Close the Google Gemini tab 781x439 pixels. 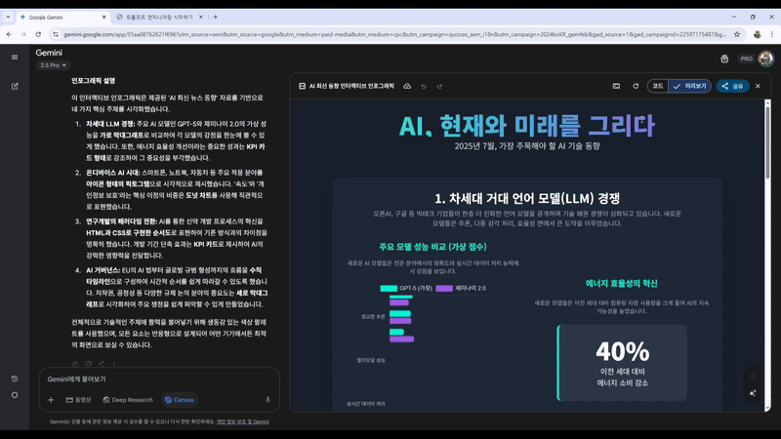click(x=103, y=17)
